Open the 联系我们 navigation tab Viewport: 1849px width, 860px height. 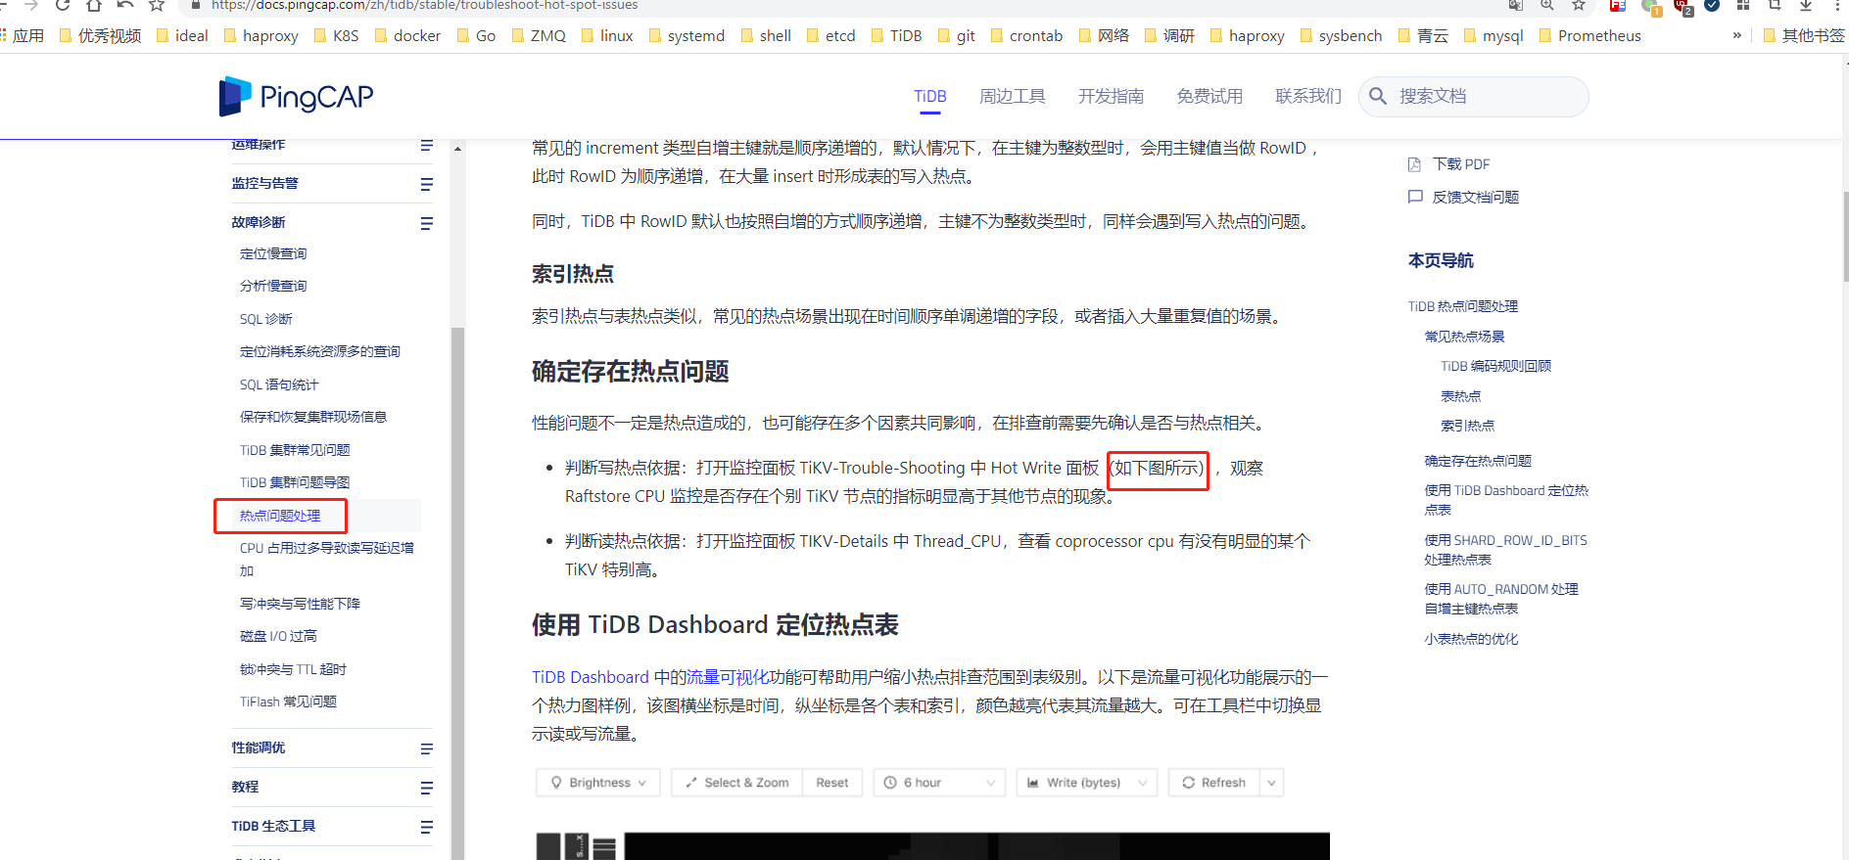[x=1308, y=96]
